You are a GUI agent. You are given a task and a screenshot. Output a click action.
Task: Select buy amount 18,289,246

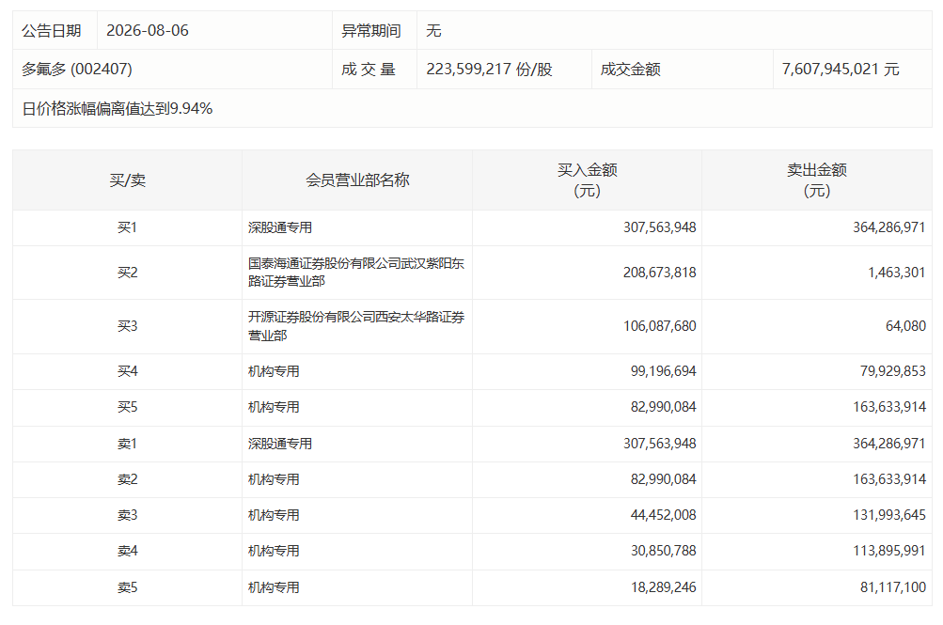coord(664,587)
